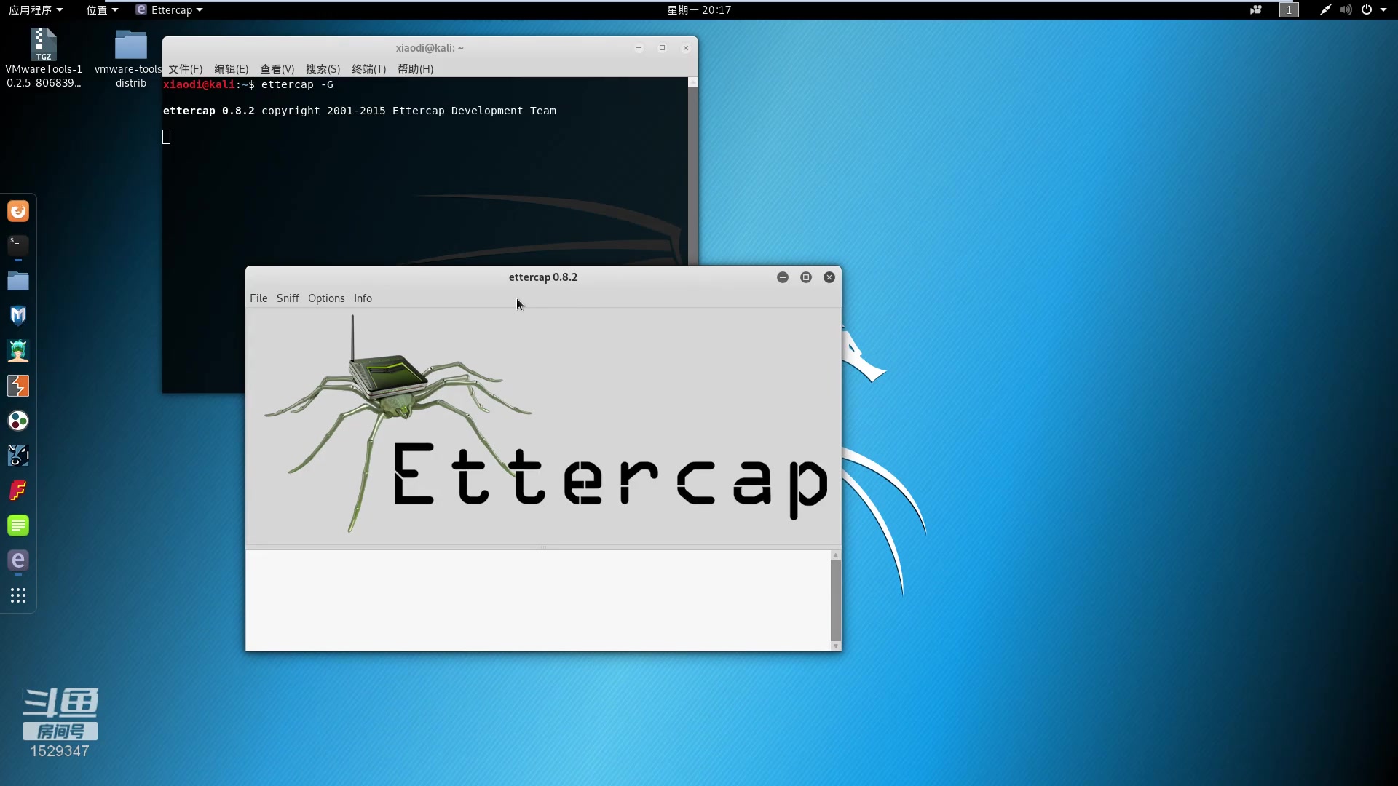Click the Ettercap spider logo image
Image resolution: width=1398 pixels, height=786 pixels.
[x=544, y=426]
